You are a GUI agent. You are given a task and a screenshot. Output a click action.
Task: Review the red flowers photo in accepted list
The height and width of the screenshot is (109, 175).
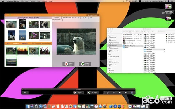coord(45,51)
